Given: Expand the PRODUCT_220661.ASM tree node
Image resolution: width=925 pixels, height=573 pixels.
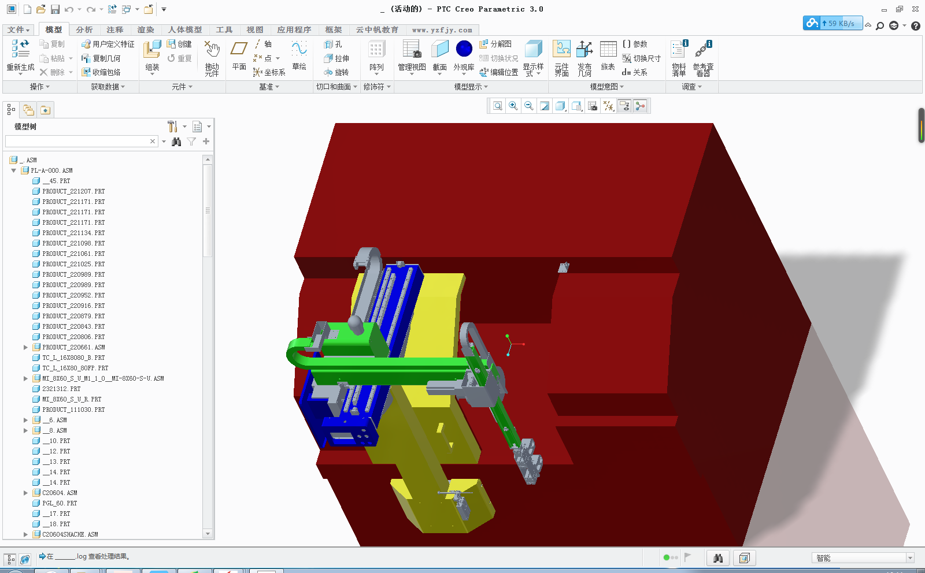Looking at the screenshot, I should coord(25,347).
